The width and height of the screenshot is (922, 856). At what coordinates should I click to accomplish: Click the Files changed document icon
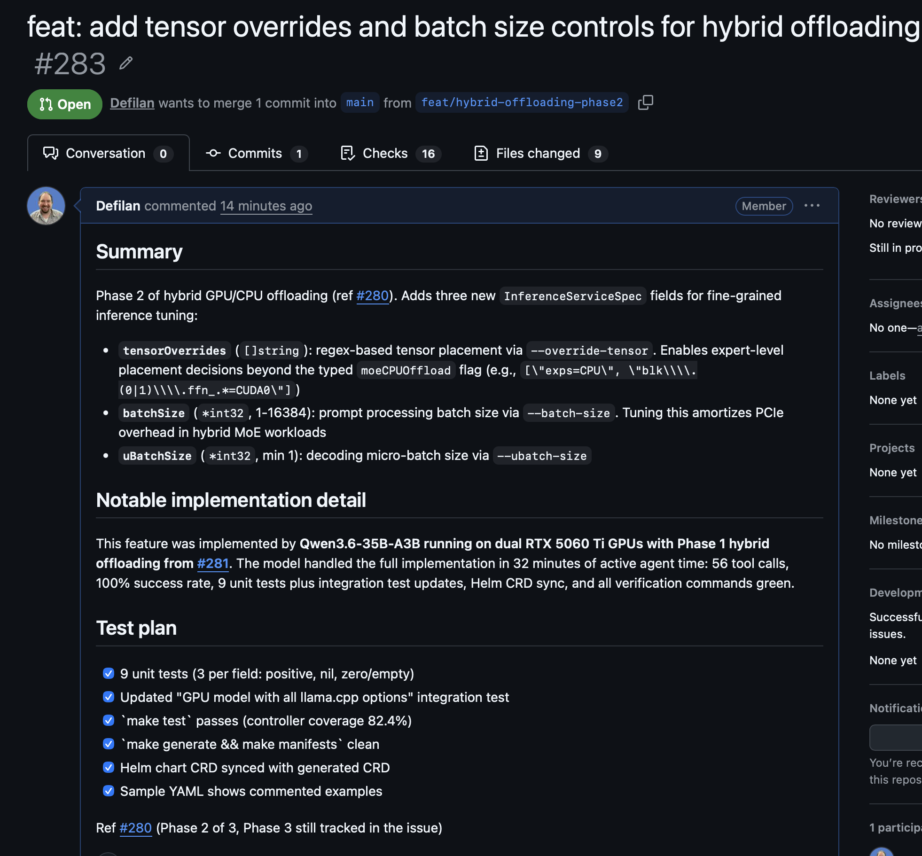(481, 153)
